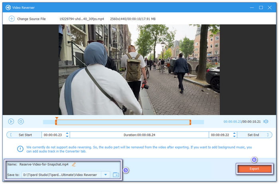Minimize the Video Reverser window

click(x=252, y=8)
